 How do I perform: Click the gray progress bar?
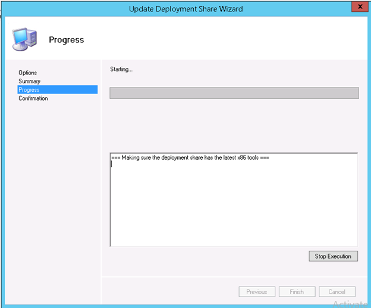pyautogui.click(x=234, y=93)
